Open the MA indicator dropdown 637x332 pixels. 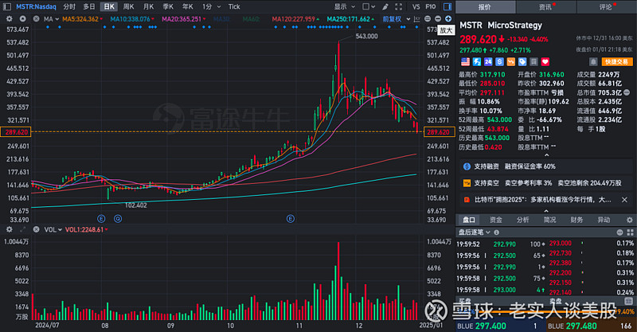[51, 18]
